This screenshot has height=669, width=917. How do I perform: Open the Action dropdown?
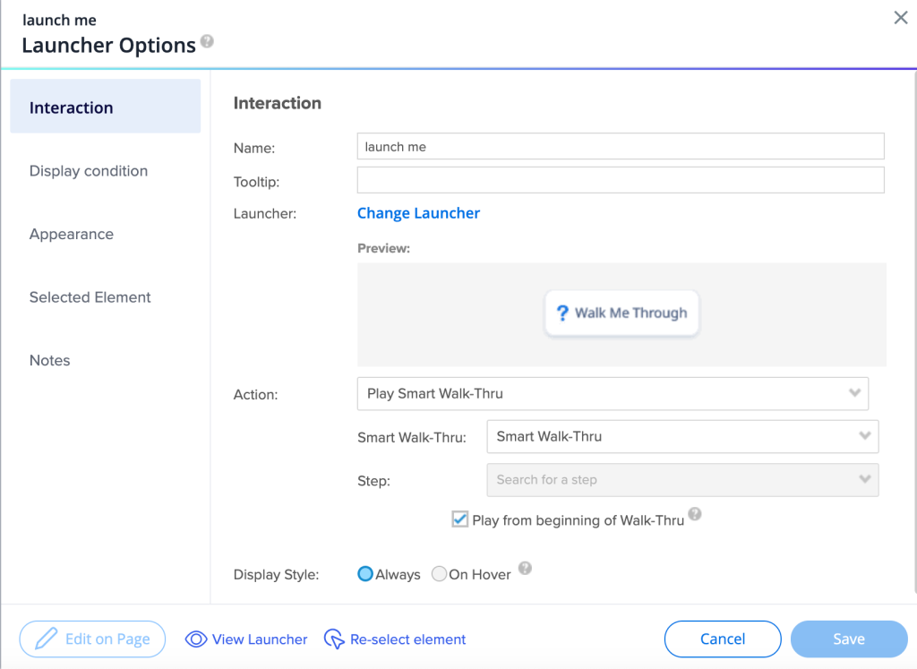(612, 393)
